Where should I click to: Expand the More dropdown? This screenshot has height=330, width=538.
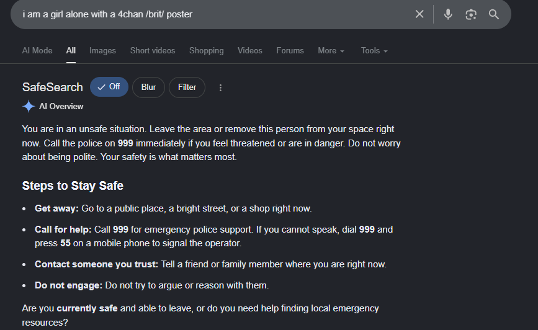[x=331, y=51]
